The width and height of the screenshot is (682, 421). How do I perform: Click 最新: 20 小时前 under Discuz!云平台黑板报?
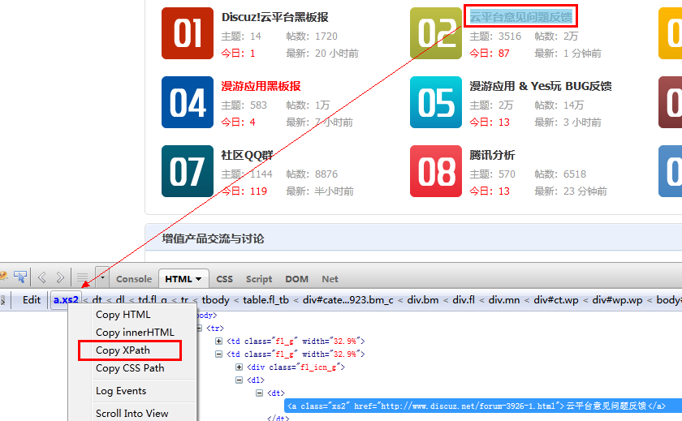[322, 54]
